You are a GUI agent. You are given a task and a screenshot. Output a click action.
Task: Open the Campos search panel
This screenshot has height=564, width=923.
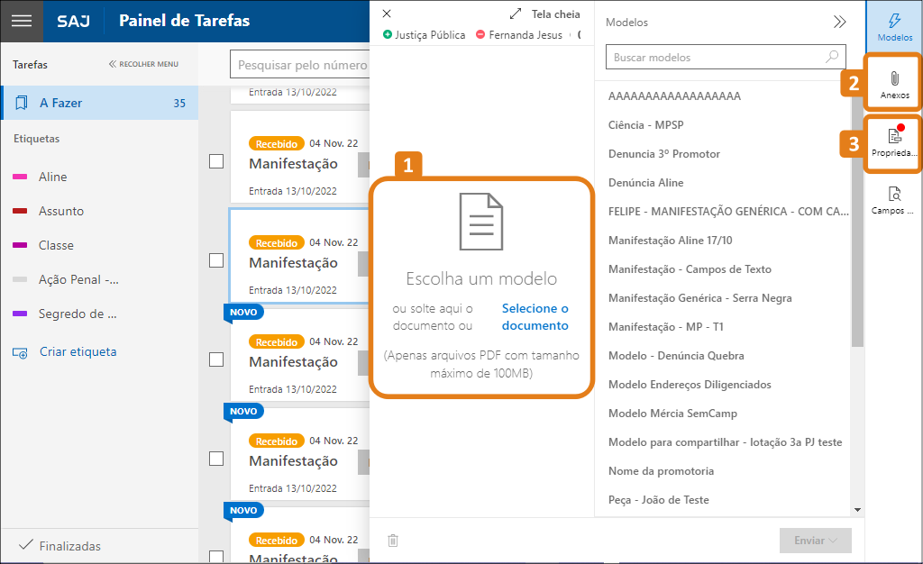click(894, 200)
